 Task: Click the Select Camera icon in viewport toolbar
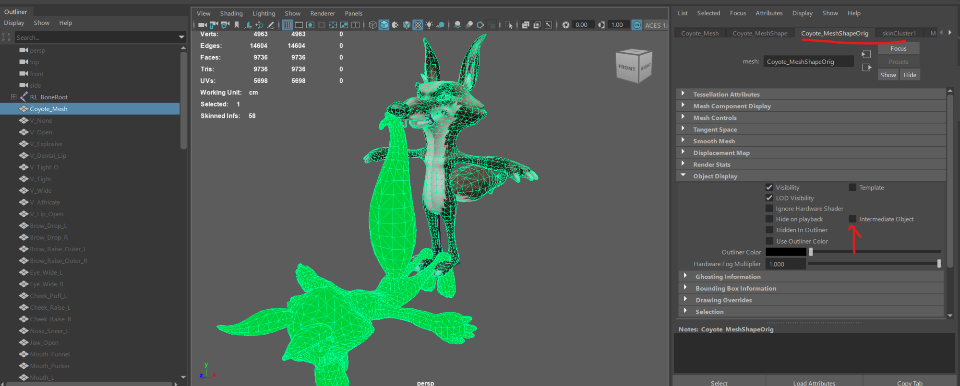tap(203, 25)
